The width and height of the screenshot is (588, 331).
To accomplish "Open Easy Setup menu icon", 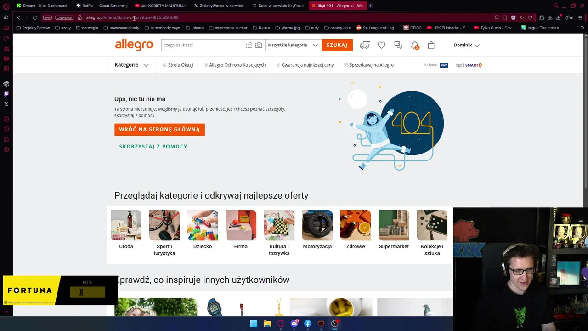I will click(x=581, y=17).
